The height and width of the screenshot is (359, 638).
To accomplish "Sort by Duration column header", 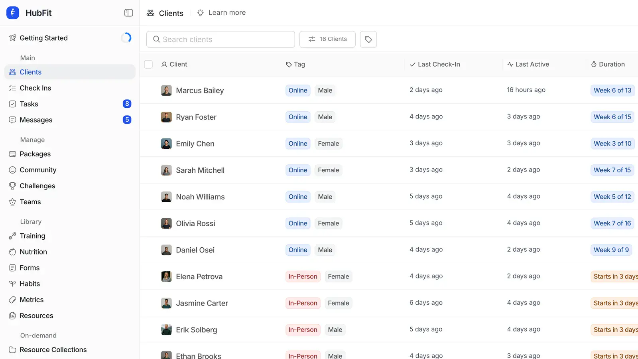I will [x=608, y=64].
